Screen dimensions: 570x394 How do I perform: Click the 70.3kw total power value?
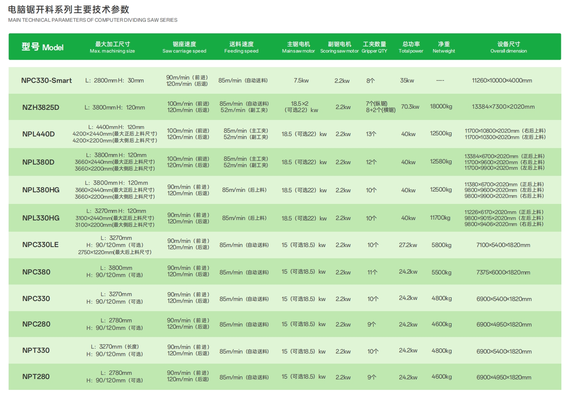click(410, 107)
